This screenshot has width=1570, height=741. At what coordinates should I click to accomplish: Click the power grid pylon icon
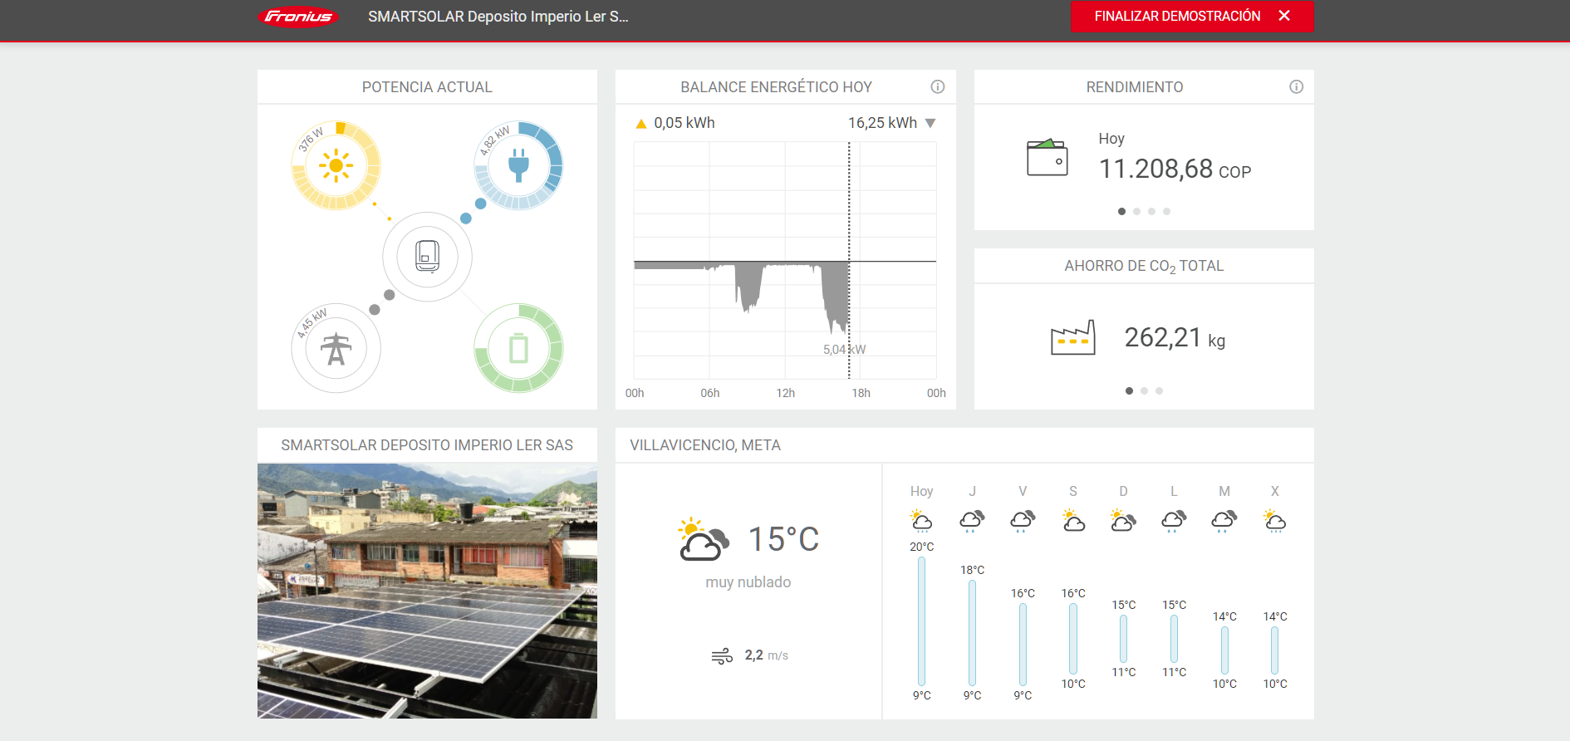[336, 349]
